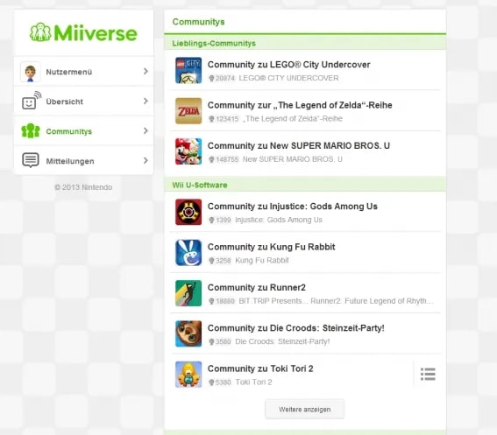Click the Injustice Gods Among Us icon
Image resolution: width=497 pixels, height=435 pixels.
(x=188, y=212)
